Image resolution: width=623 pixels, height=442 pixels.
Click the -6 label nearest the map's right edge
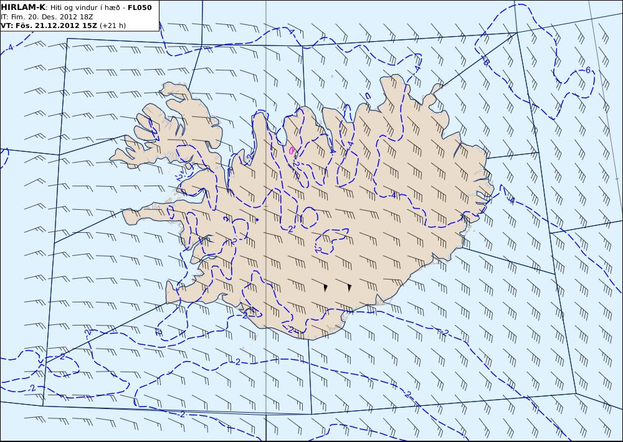click(587, 70)
